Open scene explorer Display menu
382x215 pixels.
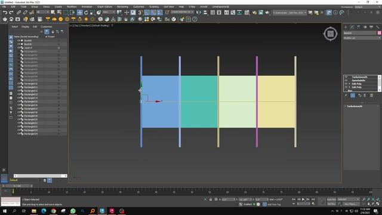pos(25,26)
